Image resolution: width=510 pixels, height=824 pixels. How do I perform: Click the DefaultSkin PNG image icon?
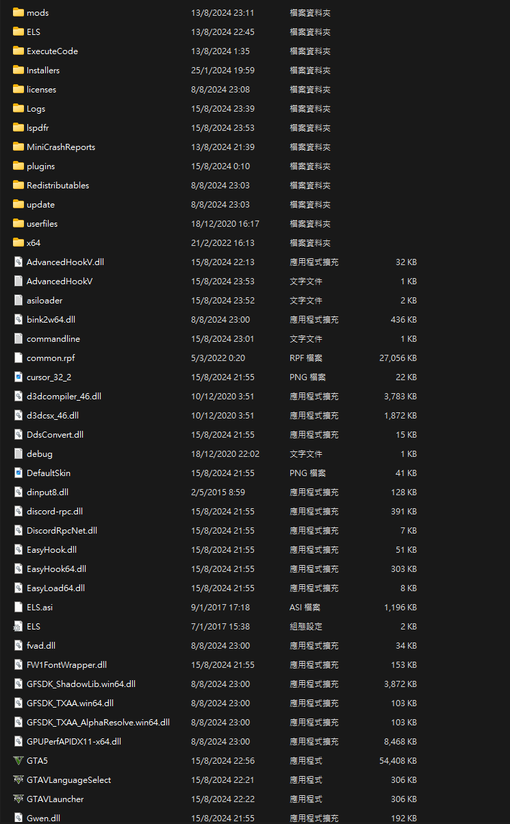click(18, 473)
